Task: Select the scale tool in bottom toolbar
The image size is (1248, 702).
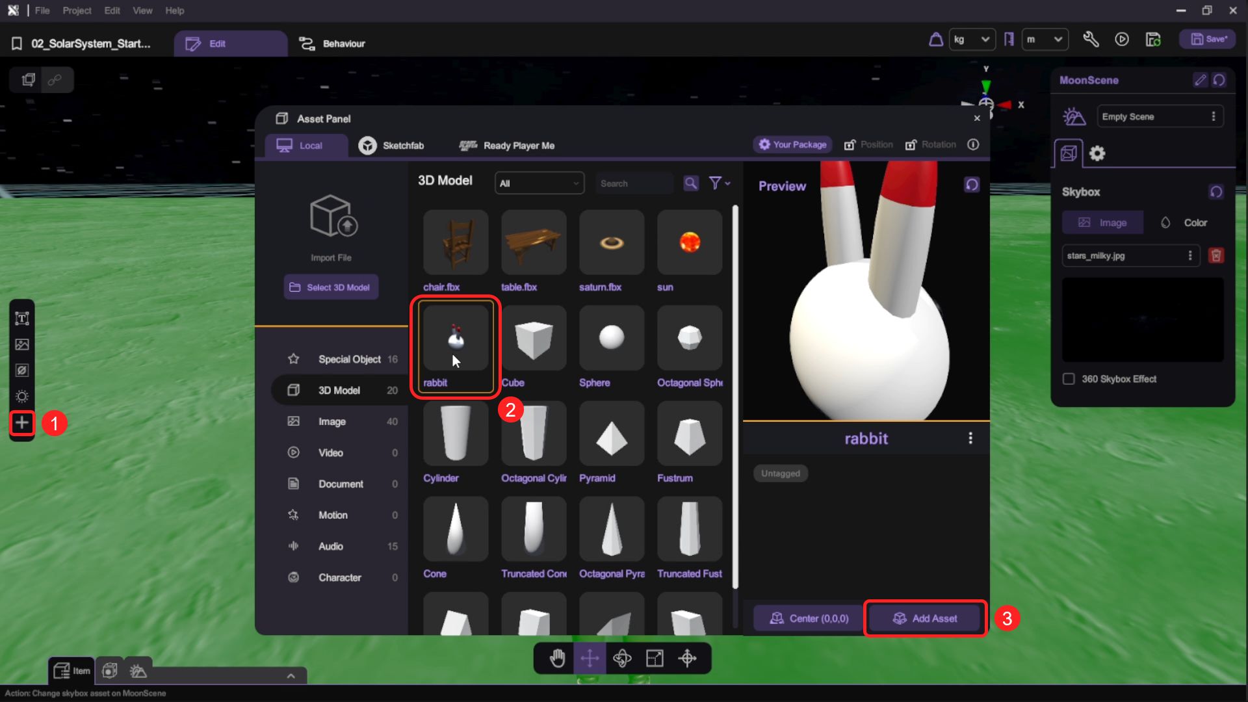Action: pos(655,658)
